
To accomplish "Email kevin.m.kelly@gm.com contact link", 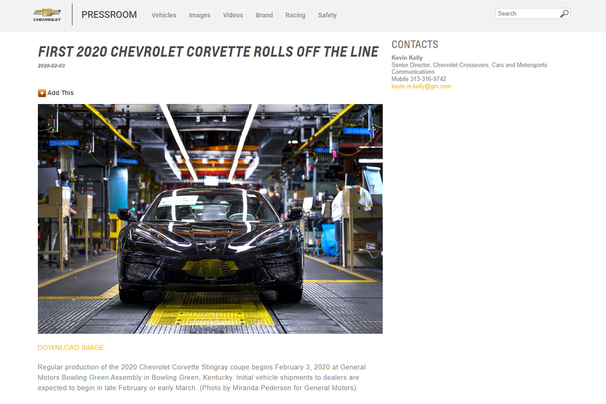I will [x=421, y=86].
